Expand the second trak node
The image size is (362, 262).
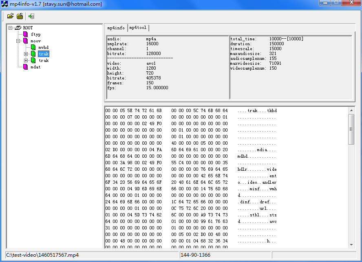pyautogui.click(x=25, y=60)
